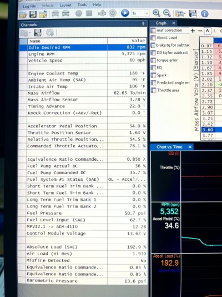This screenshot has width=222, height=297.
Task: Close the Chart vs. Time tab
Action: point(190,147)
